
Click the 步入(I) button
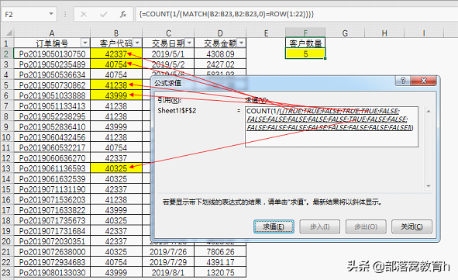(319, 226)
